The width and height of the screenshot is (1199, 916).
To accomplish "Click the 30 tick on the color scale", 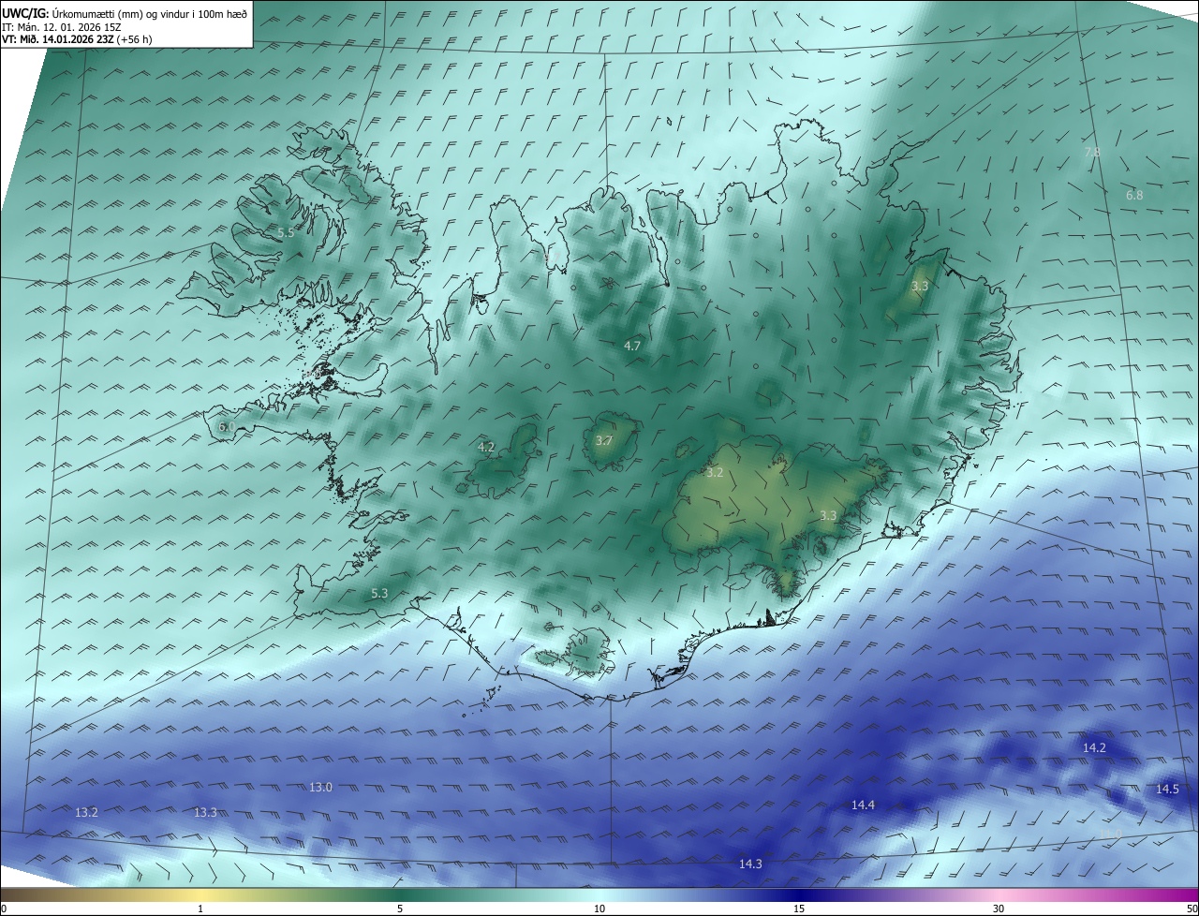I will click(x=999, y=909).
